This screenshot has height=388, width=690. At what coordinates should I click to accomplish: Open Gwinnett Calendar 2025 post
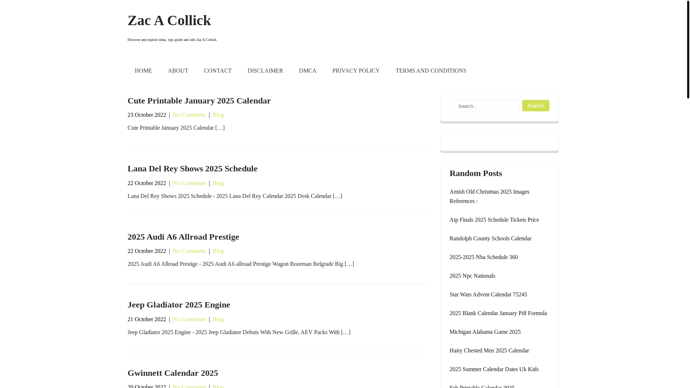173,373
